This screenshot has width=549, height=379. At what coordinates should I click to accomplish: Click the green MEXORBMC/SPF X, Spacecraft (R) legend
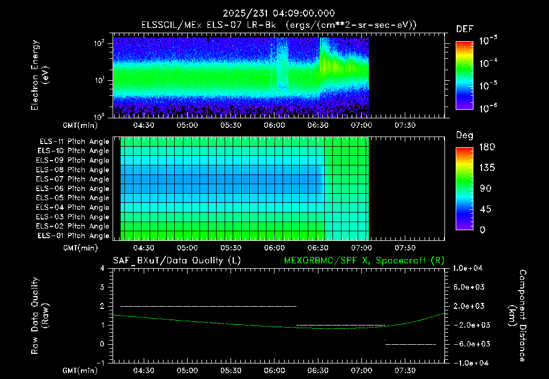point(364,261)
